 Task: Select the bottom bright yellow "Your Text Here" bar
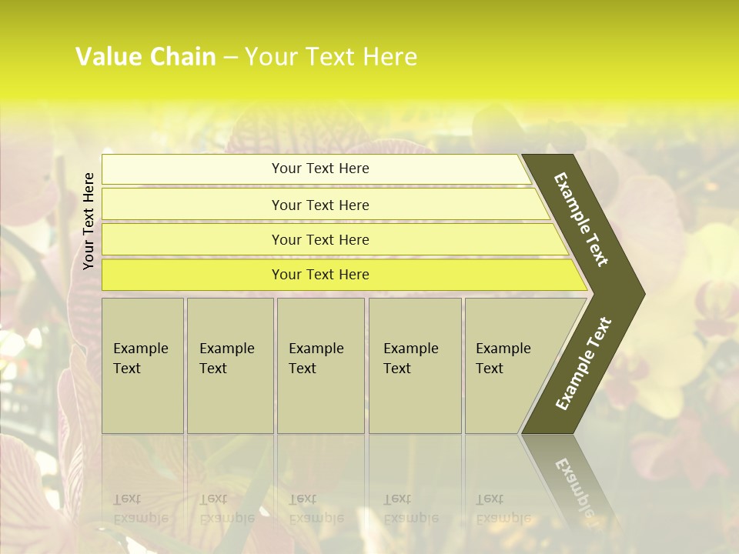[320, 275]
